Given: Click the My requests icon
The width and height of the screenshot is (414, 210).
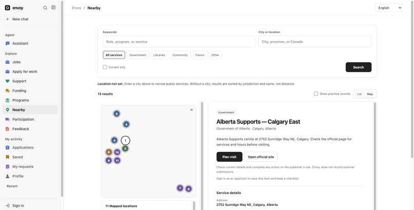Looking at the screenshot, I should coord(7,166).
